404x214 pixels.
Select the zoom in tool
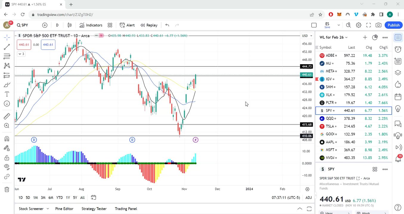(7, 126)
